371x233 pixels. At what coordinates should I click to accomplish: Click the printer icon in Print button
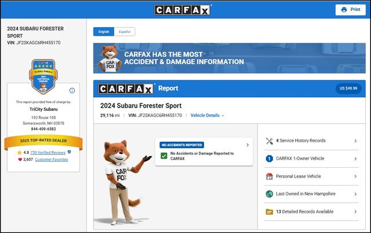coord(344,10)
